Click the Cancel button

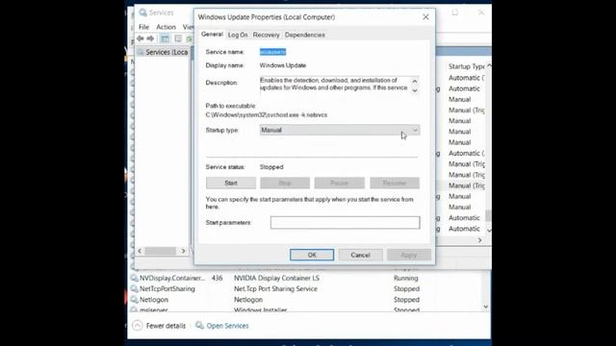click(x=360, y=255)
